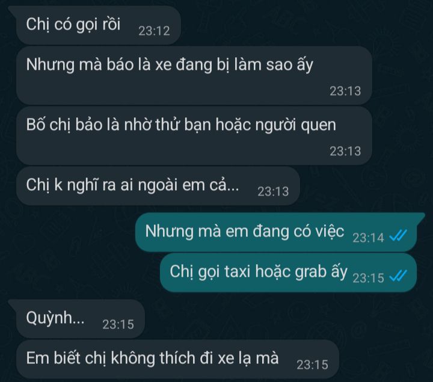Click the 23:15 timestamp on "grab ấy" message
Image resolution: width=433 pixels, height=382 pixels.
click(x=368, y=278)
